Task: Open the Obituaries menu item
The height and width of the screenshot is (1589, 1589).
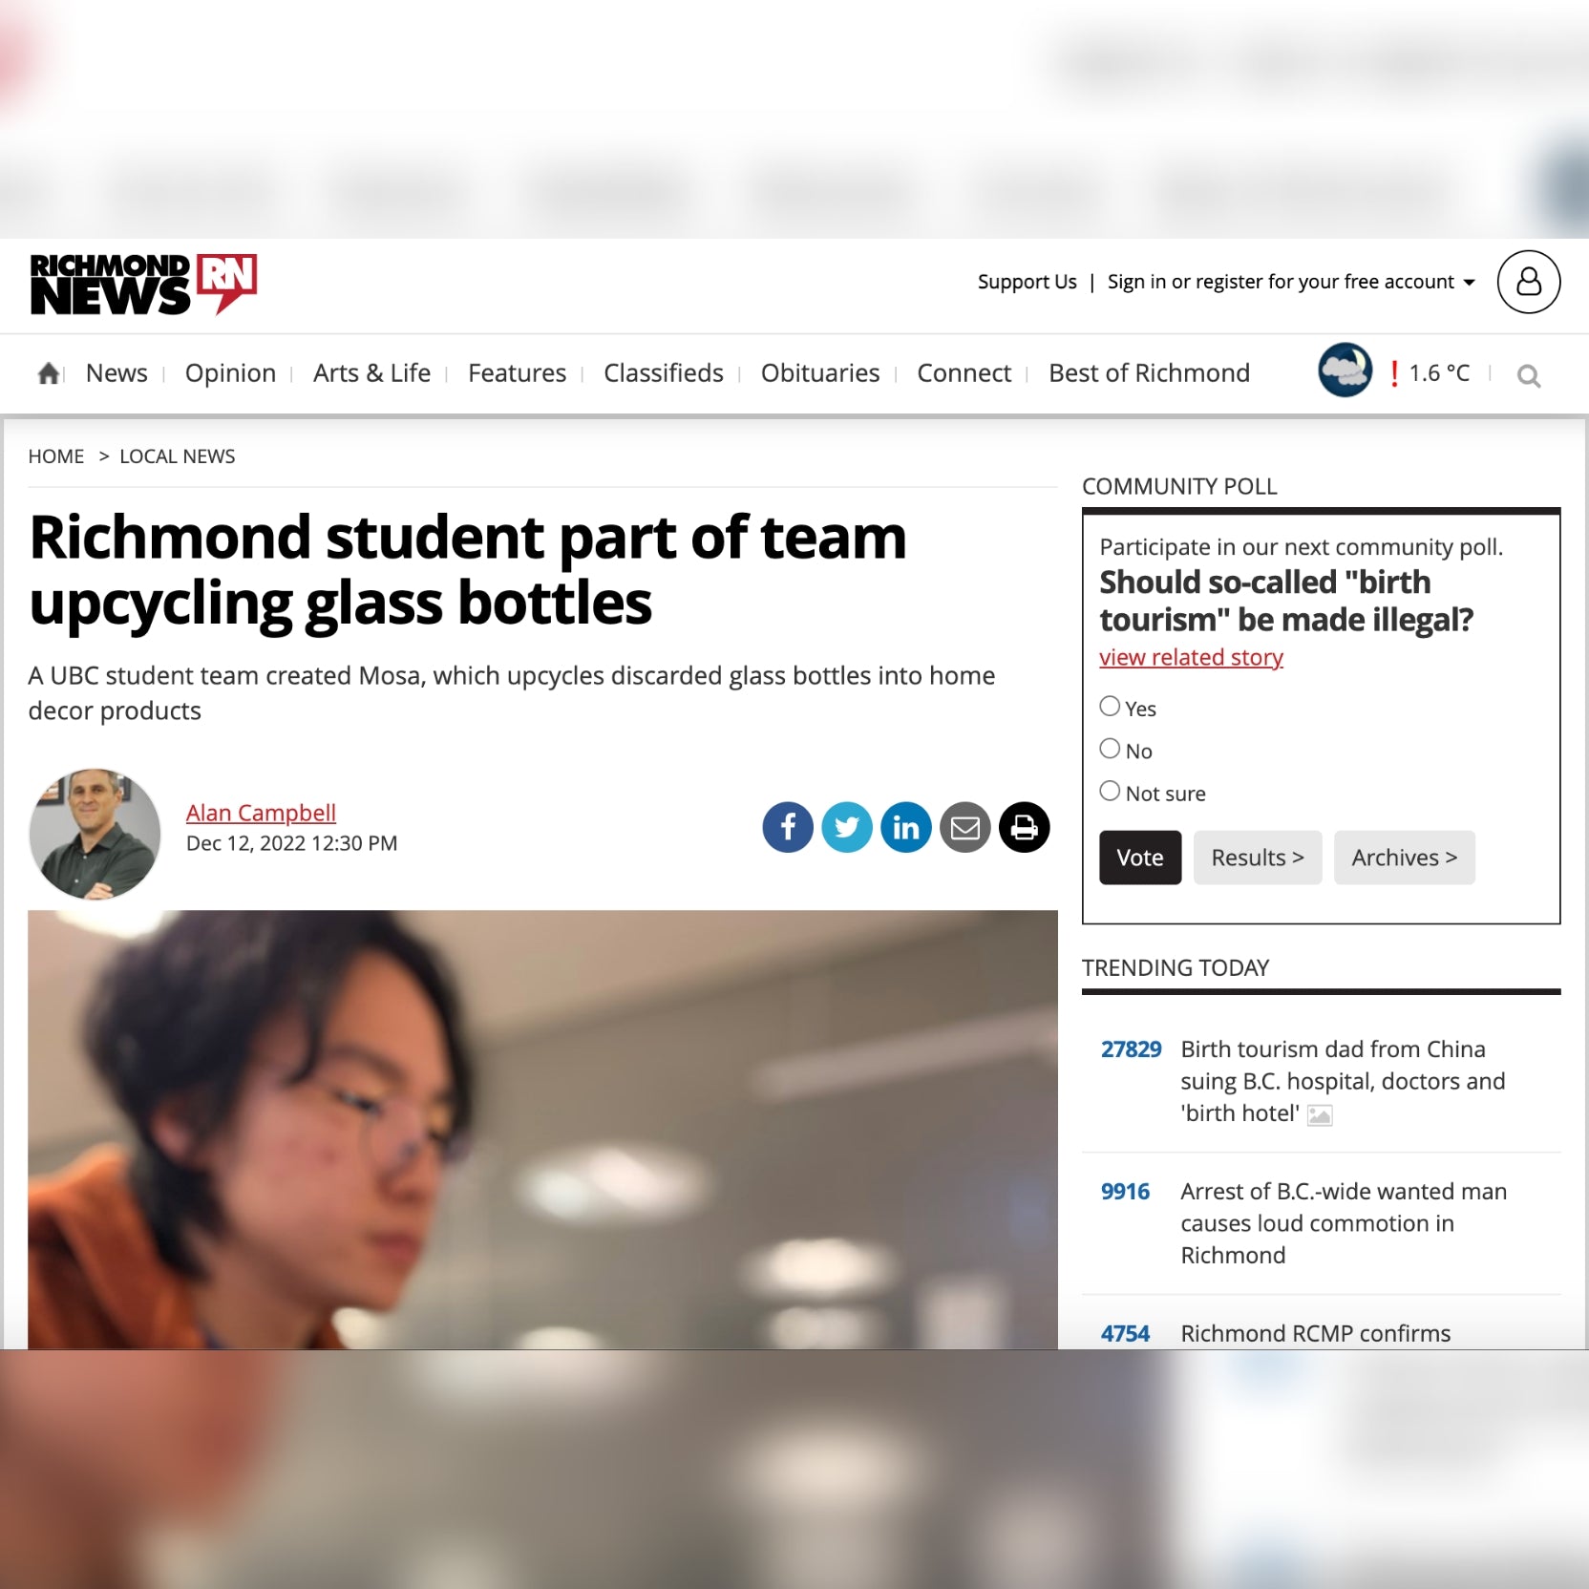Action: [x=820, y=373]
